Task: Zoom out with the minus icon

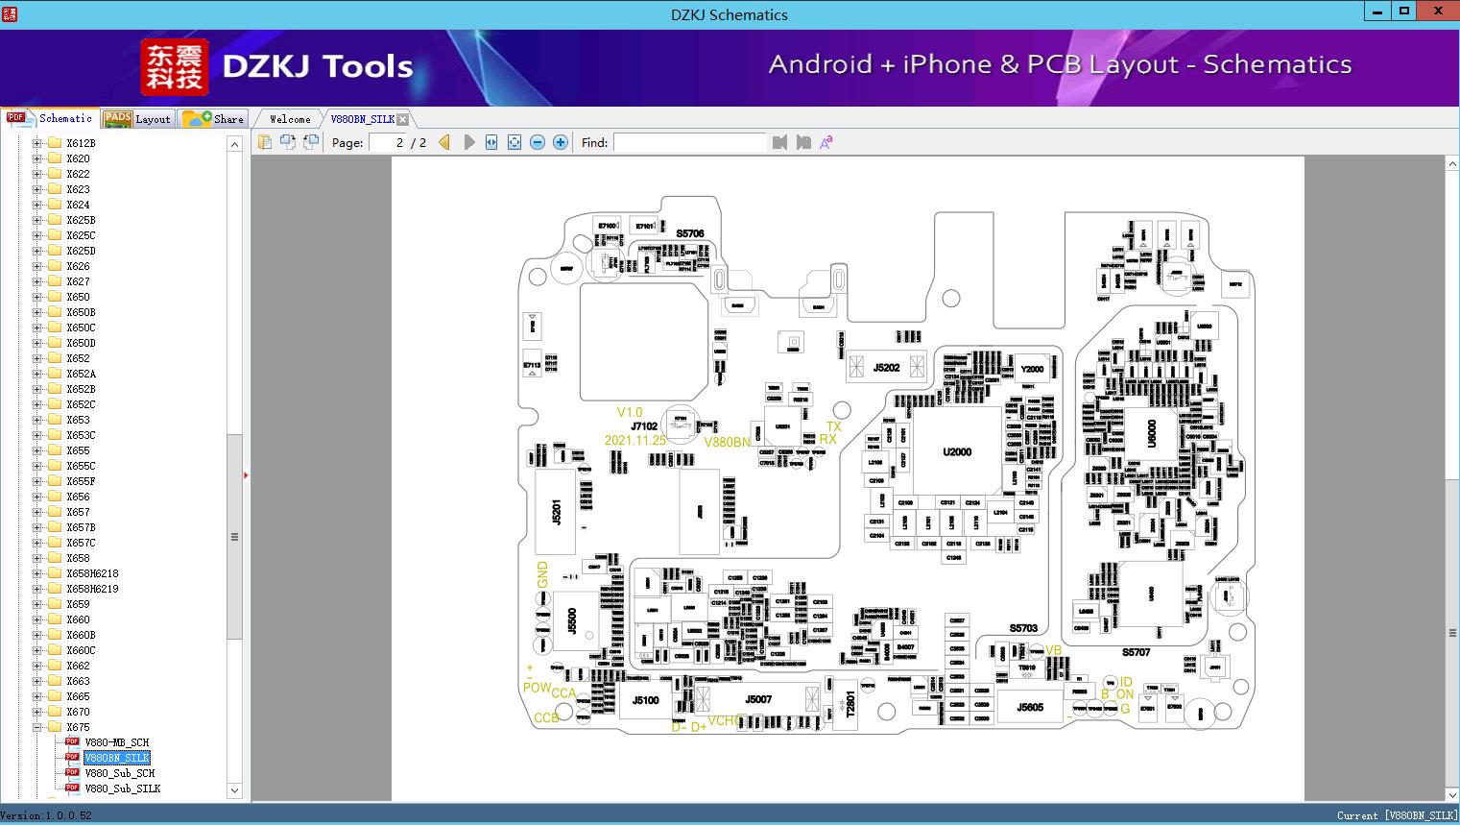Action: [538, 142]
